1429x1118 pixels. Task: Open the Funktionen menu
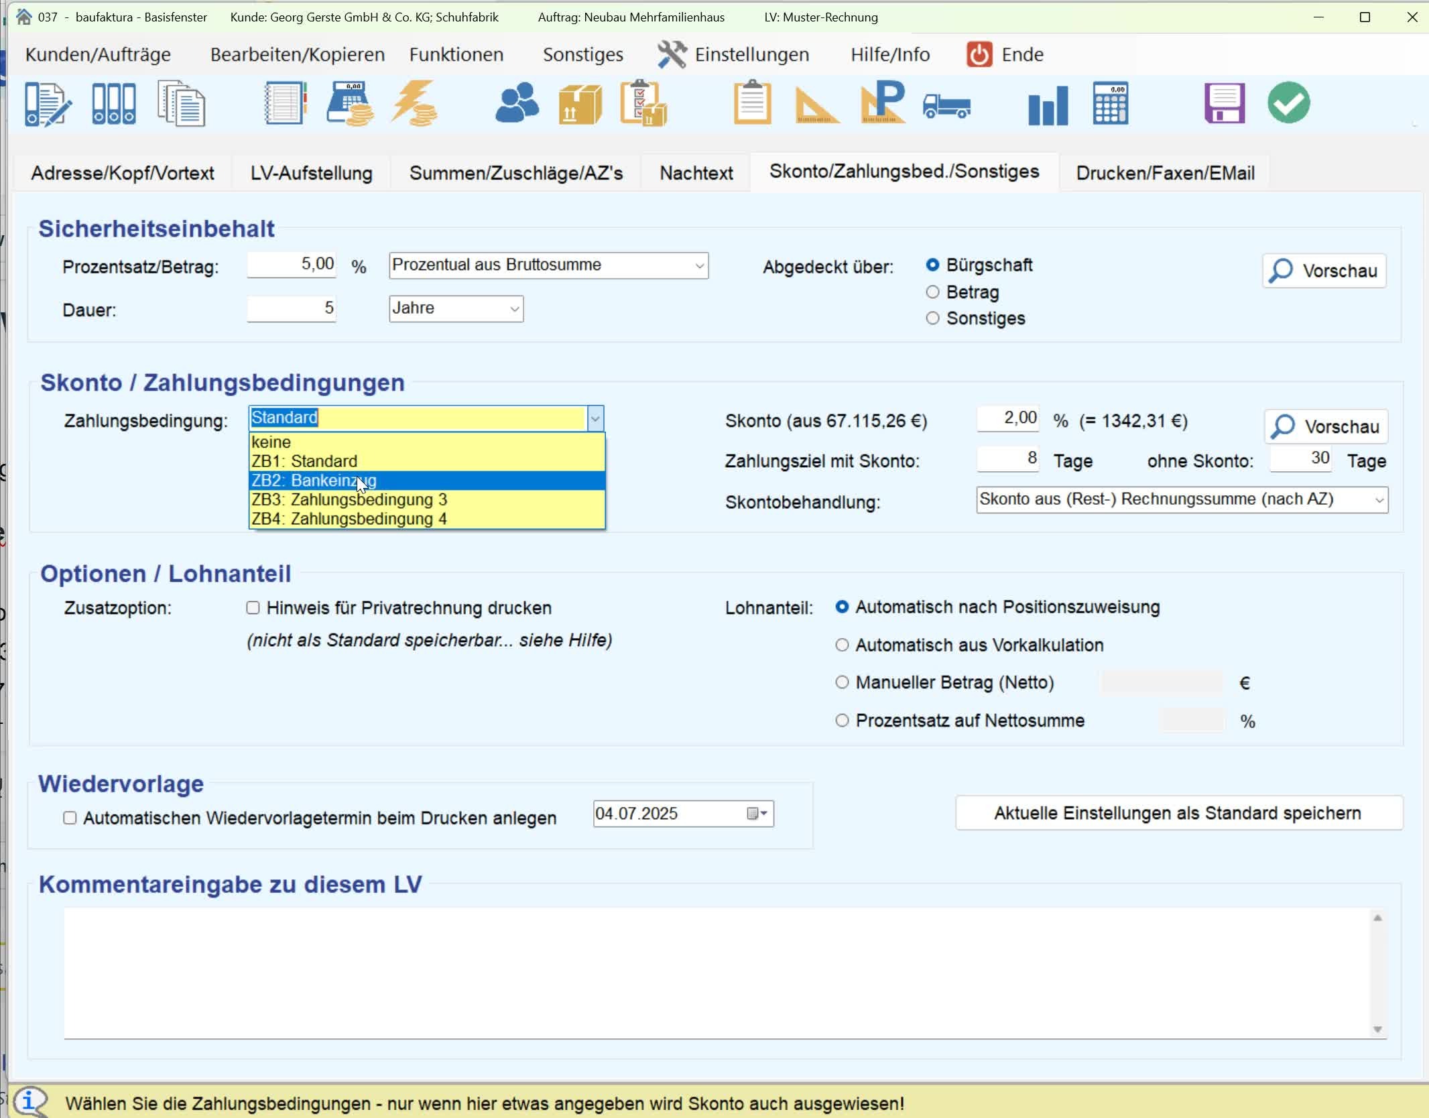tap(456, 54)
